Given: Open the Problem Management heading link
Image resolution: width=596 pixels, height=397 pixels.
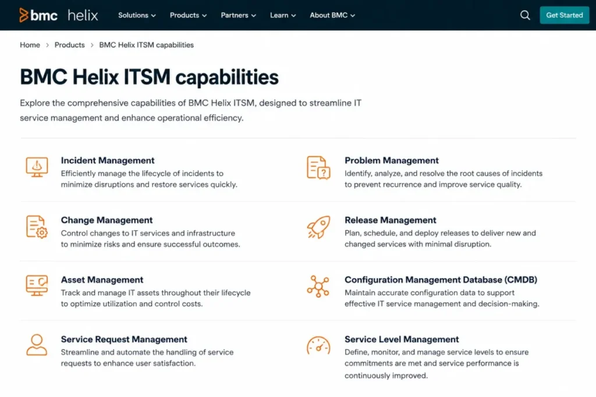Looking at the screenshot, I should tap(392, 160).
